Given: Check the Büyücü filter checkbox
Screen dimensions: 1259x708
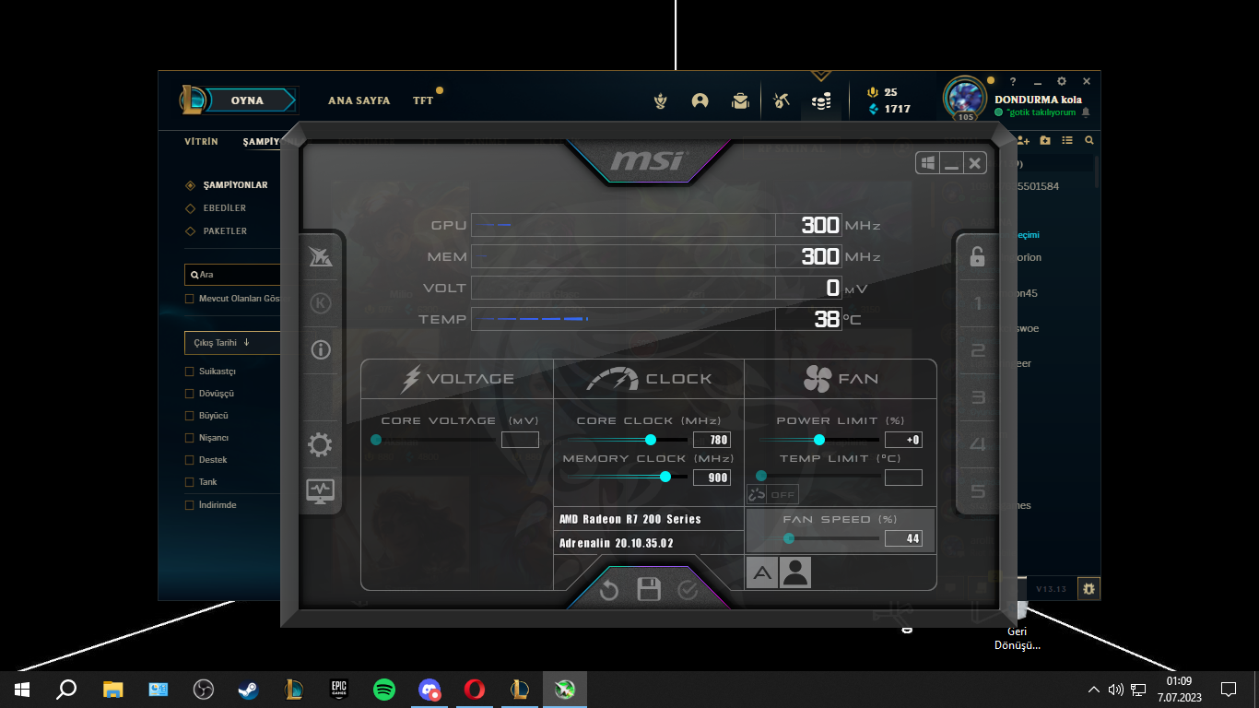Looking at the screenshot, I should point(190,416).
